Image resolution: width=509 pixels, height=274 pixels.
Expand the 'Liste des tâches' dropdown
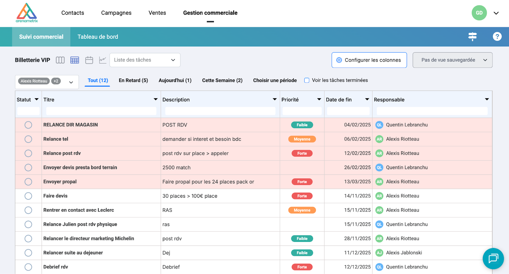click(x=145, y=60)
